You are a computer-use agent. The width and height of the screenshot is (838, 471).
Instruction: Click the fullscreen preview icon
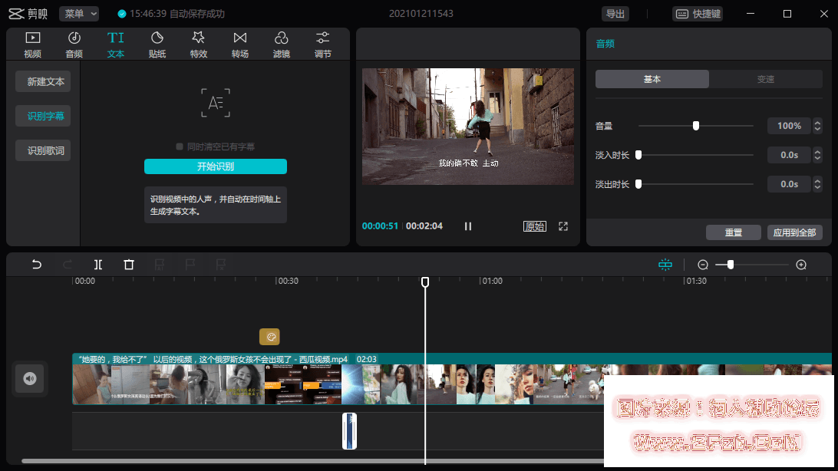coord(563,226)
